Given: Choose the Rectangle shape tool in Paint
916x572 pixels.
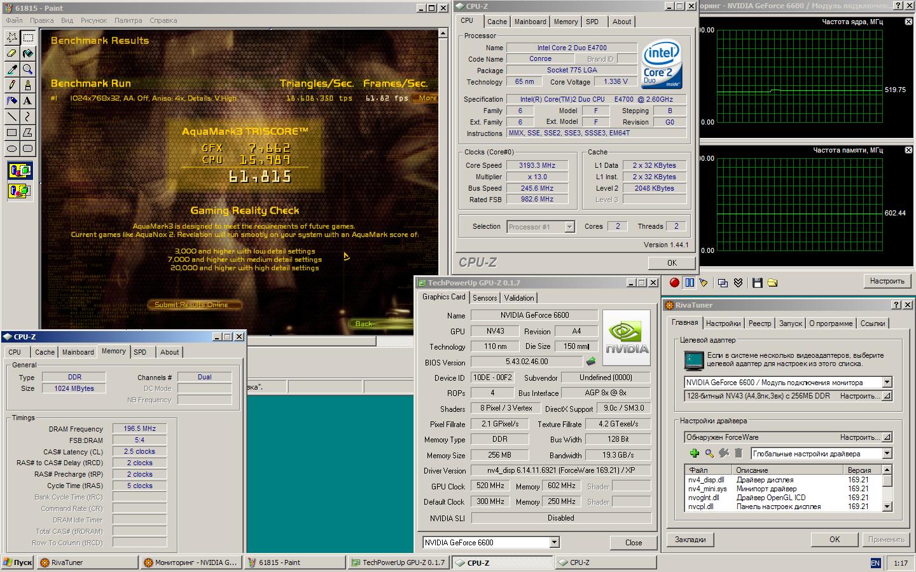Looking at the screenshot, I should point(12,133).
